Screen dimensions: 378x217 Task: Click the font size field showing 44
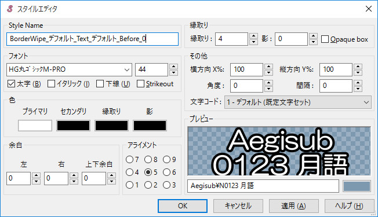coord(151,69)
